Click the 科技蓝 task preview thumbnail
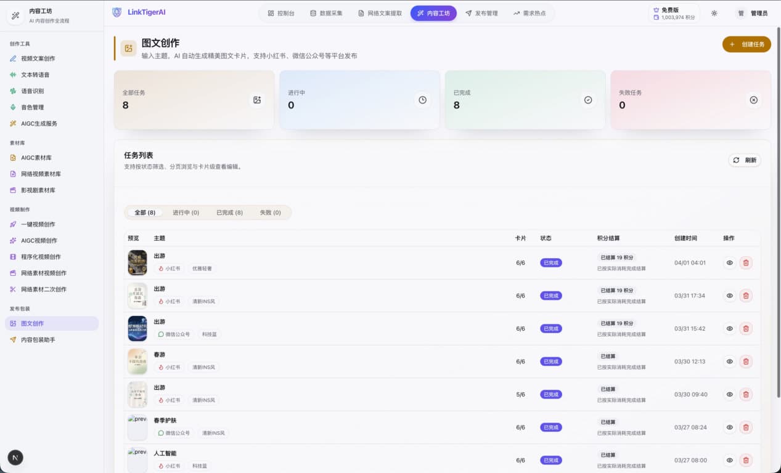Screen dimensions: 781x473 coord(137,329)
